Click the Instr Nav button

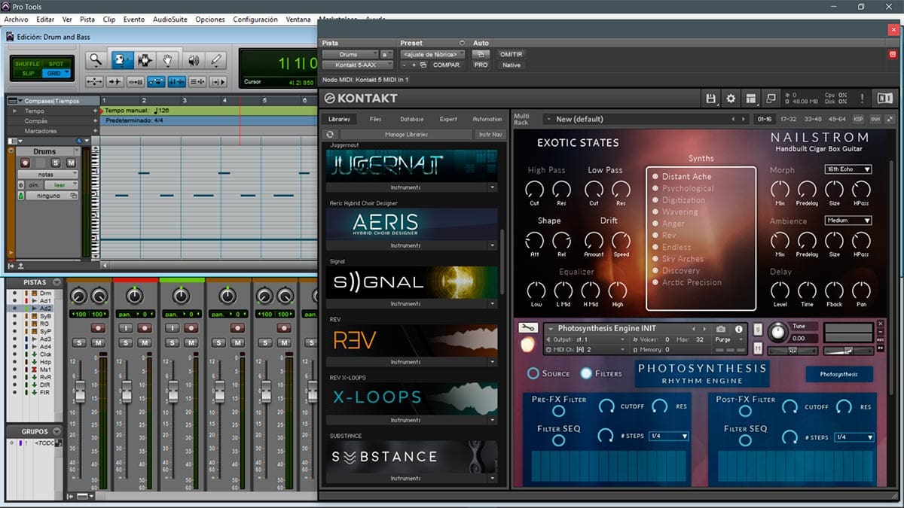(x=490, y=134)
